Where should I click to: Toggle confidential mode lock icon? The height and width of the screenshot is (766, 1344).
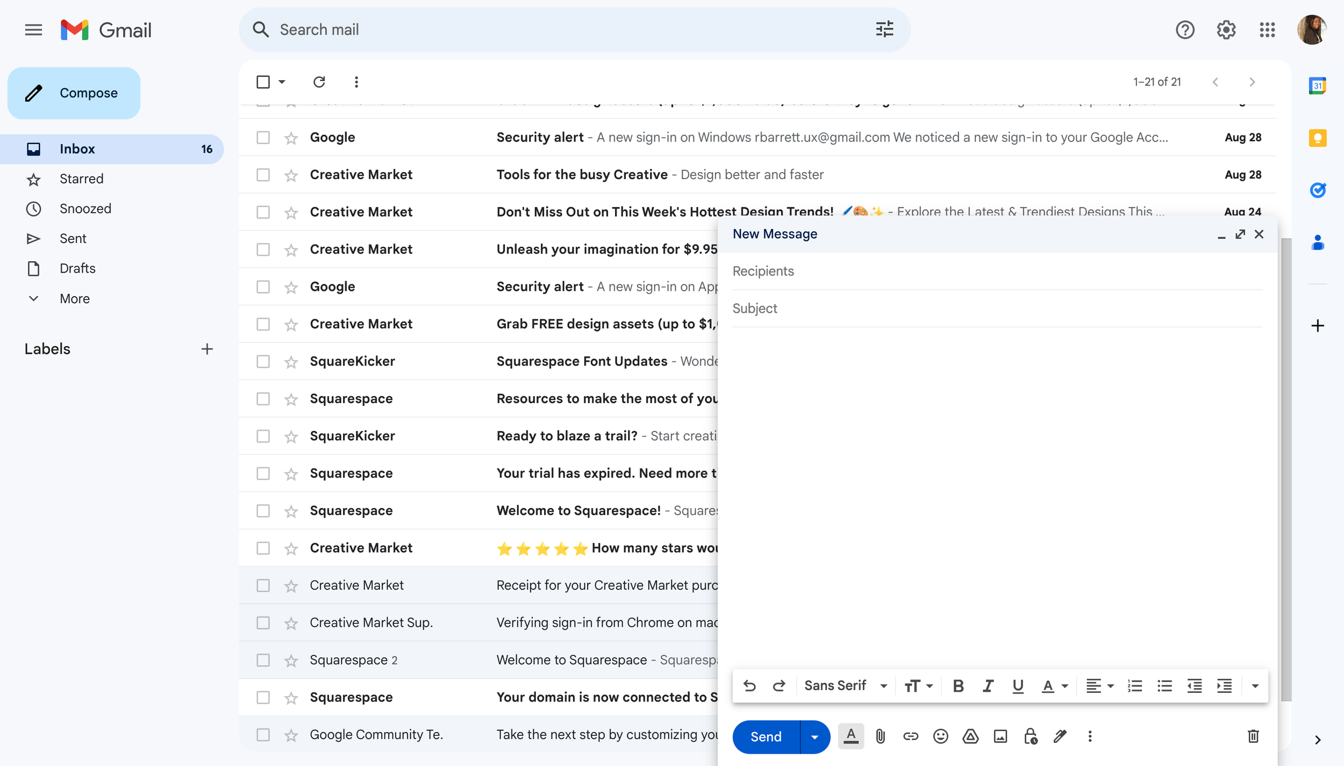(x=1030, y=736)
